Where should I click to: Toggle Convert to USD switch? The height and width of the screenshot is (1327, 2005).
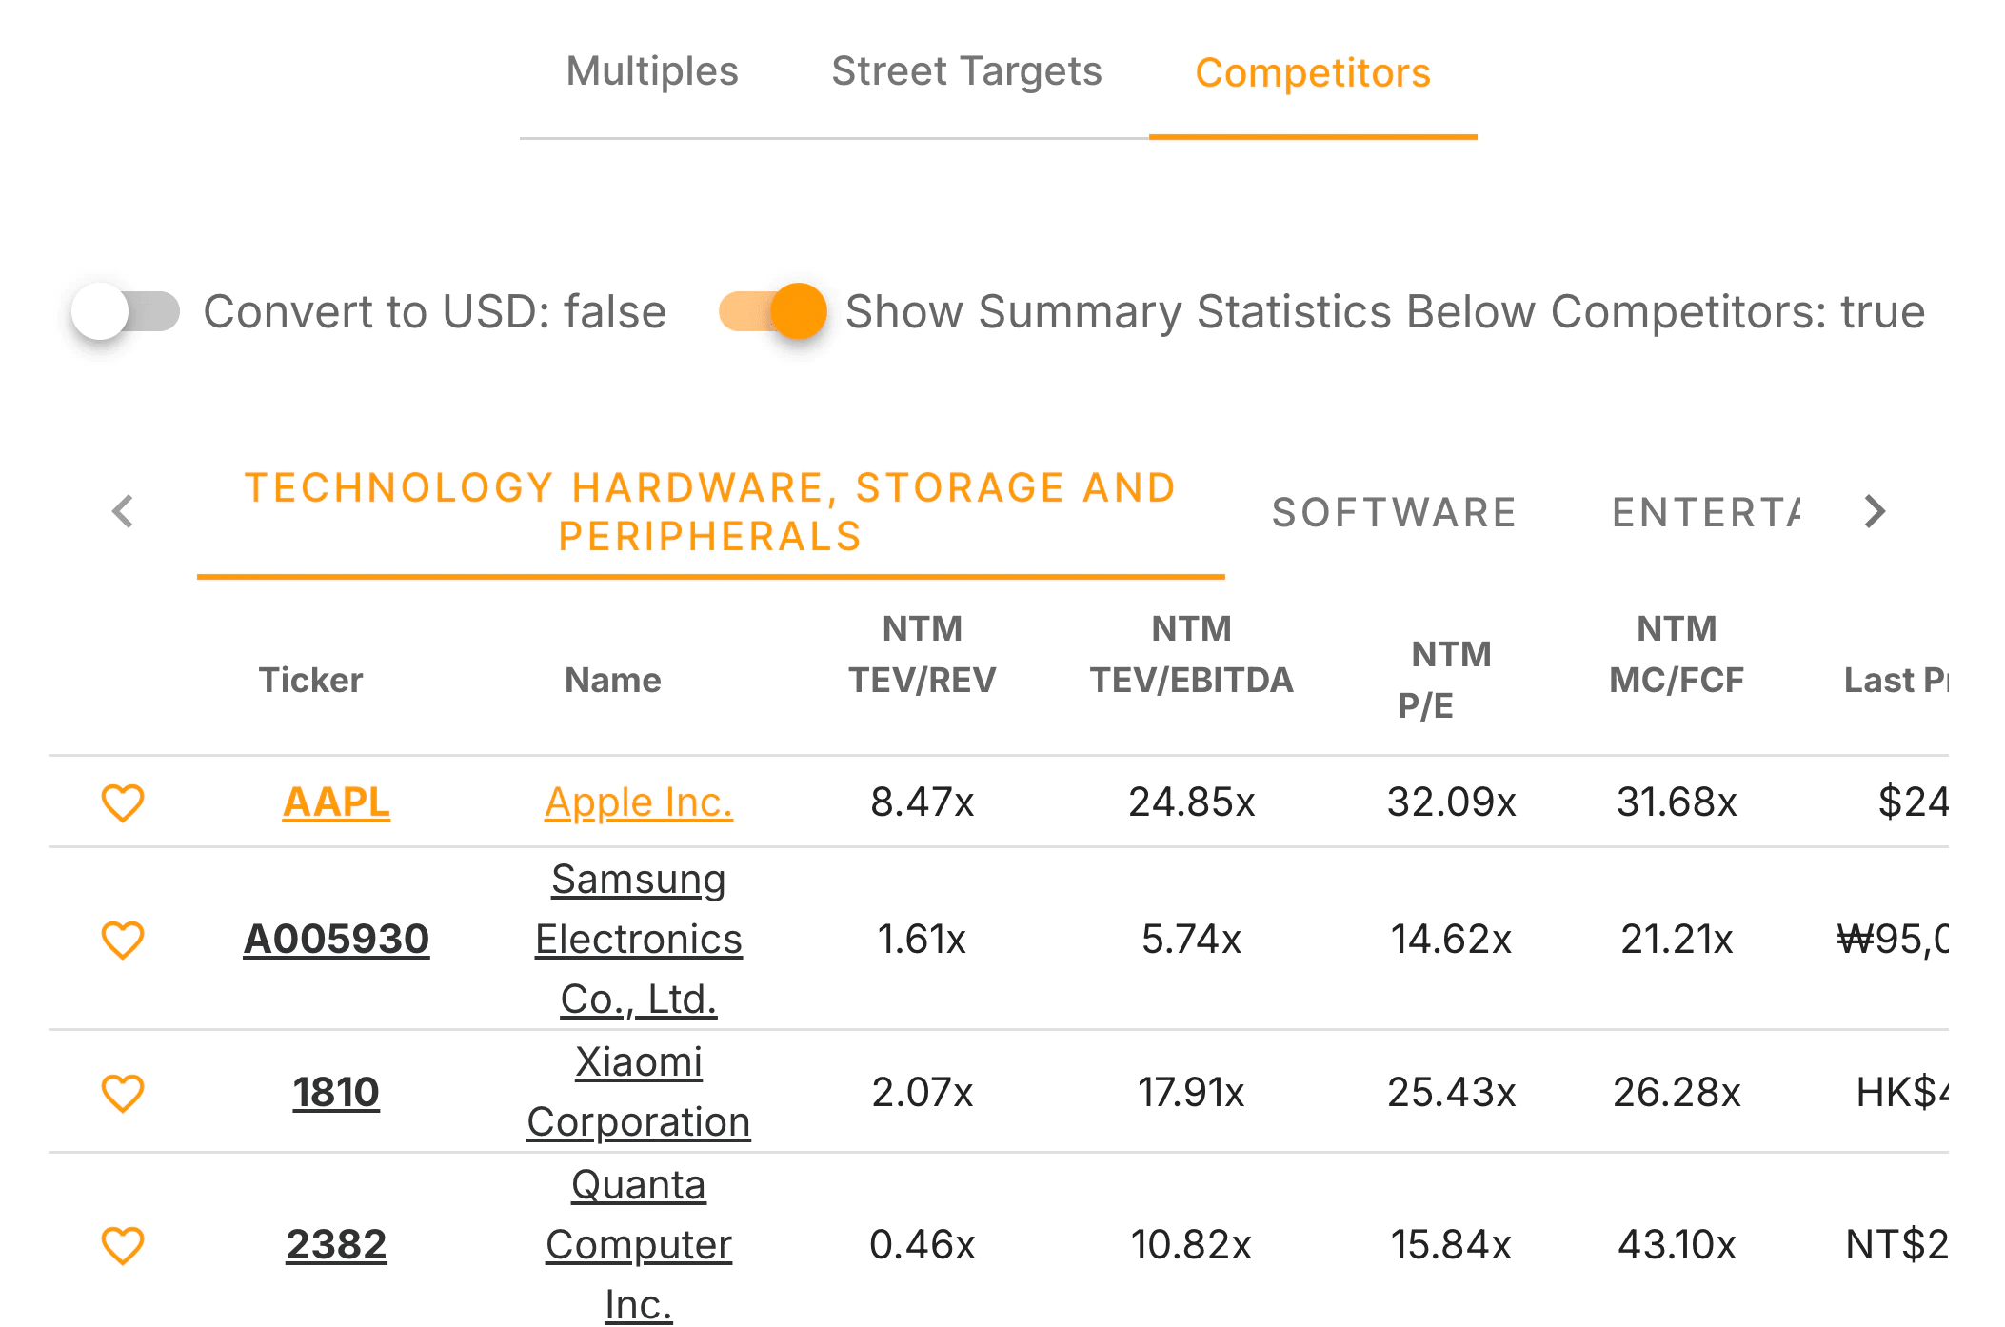coord(126,312)
